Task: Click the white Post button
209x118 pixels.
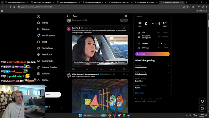Action: tap(53, 95)
